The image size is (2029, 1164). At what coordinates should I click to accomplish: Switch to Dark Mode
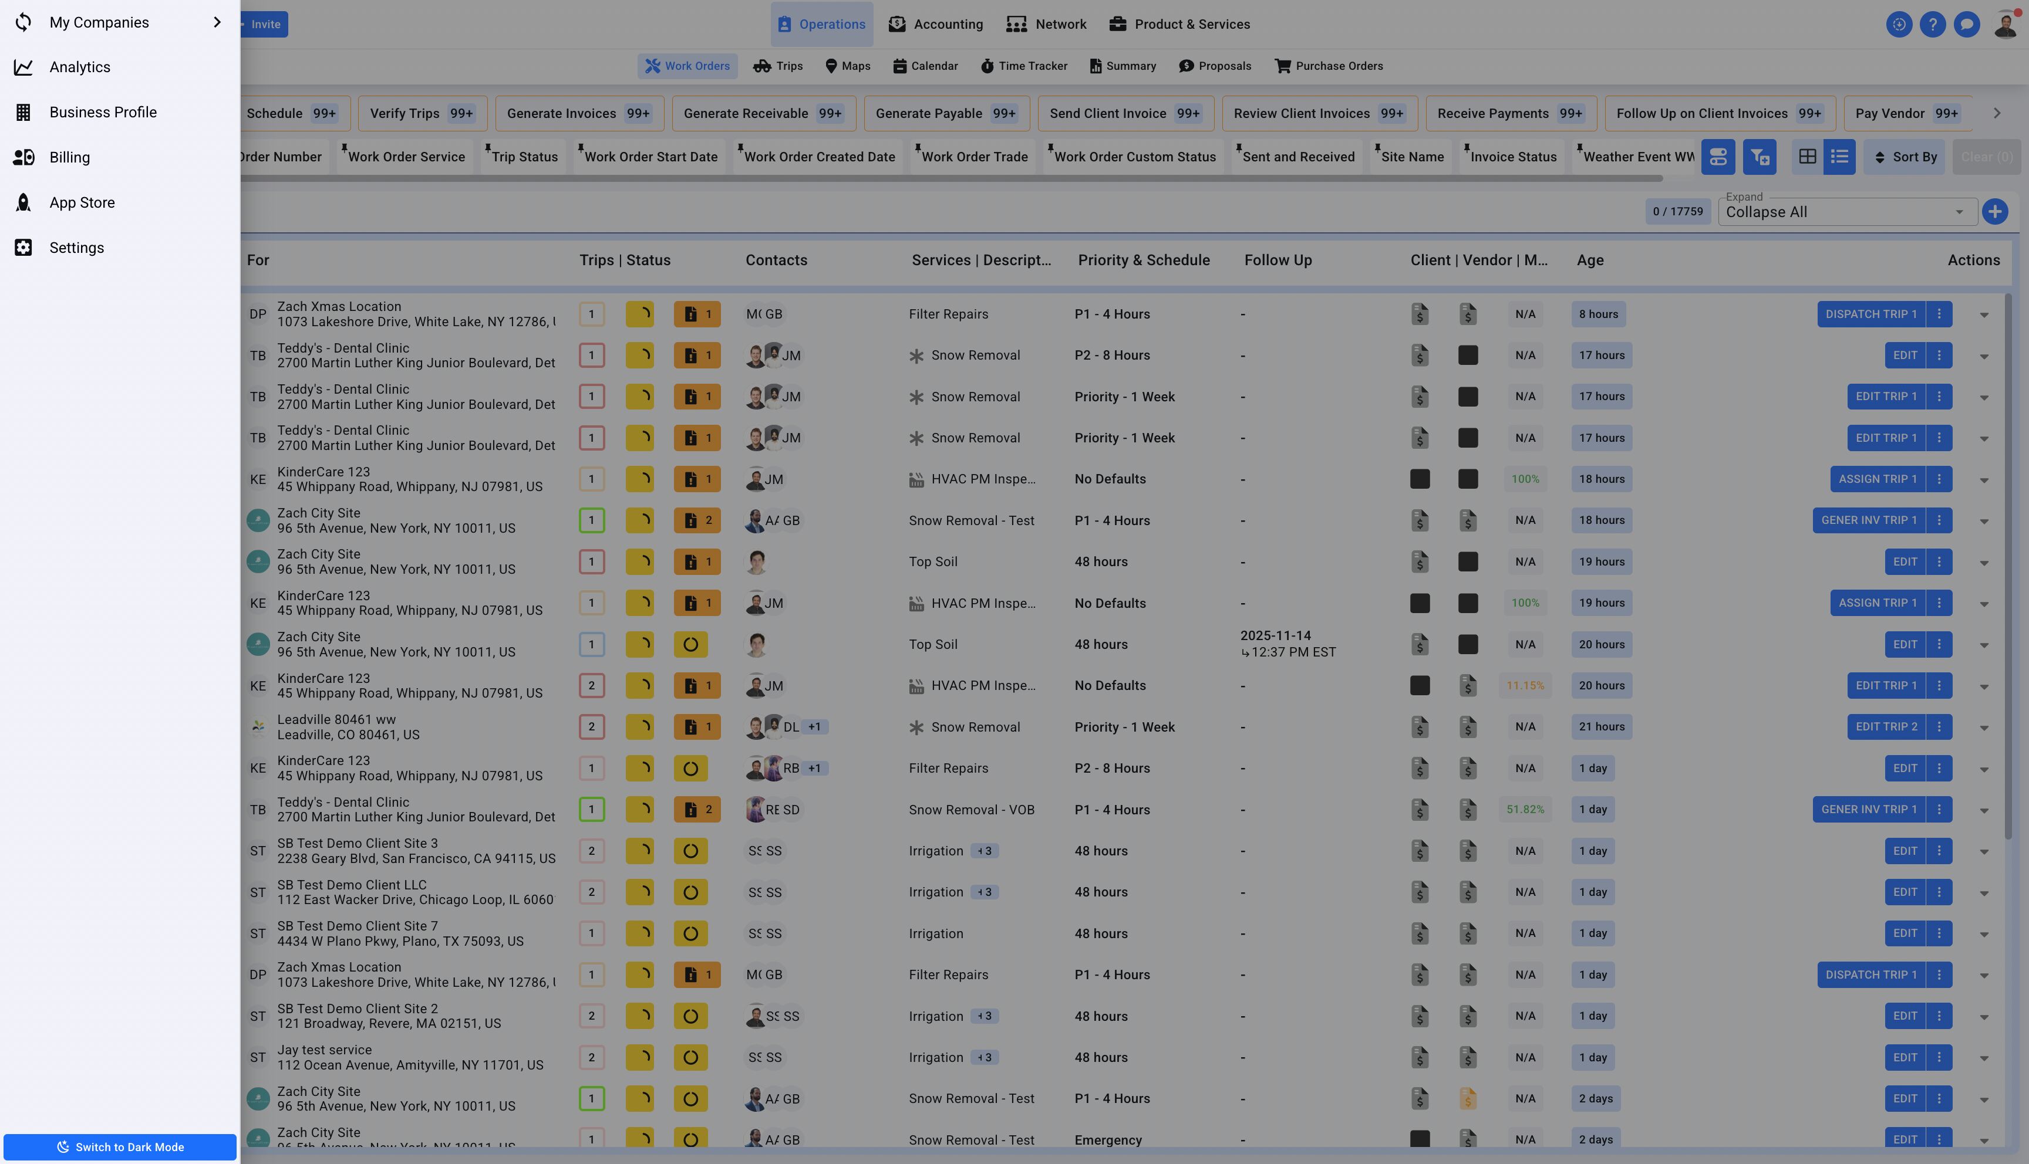(120, 1146)
